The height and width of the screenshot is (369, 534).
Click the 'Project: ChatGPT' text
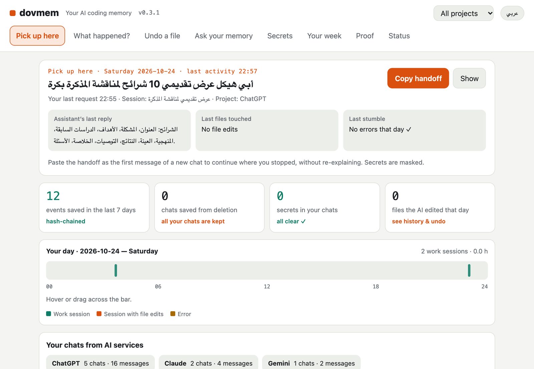(241, 99)
